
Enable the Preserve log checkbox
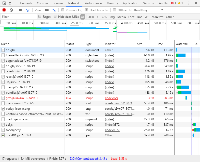coord(63,10)
